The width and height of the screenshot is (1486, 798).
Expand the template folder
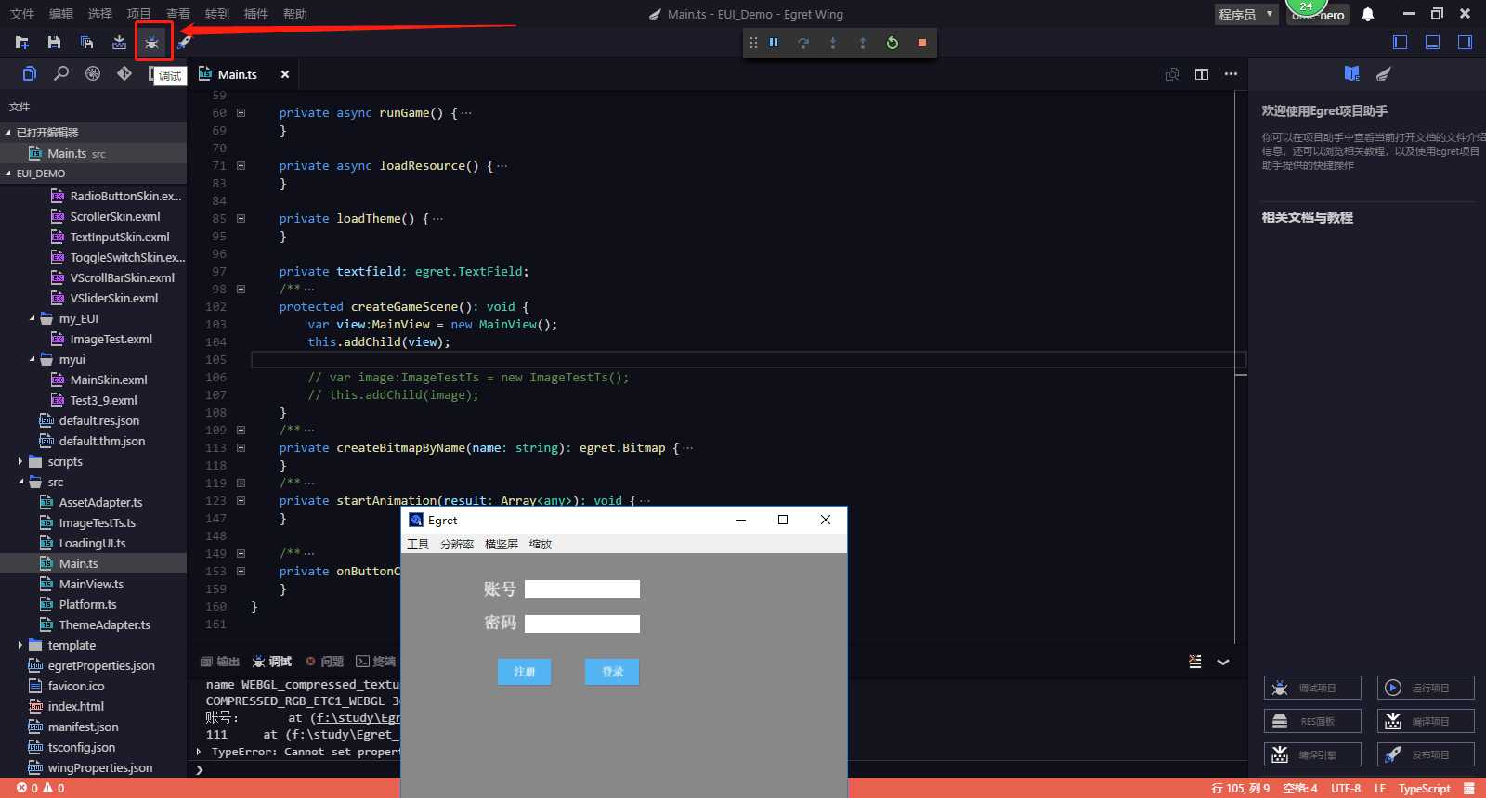20,645
